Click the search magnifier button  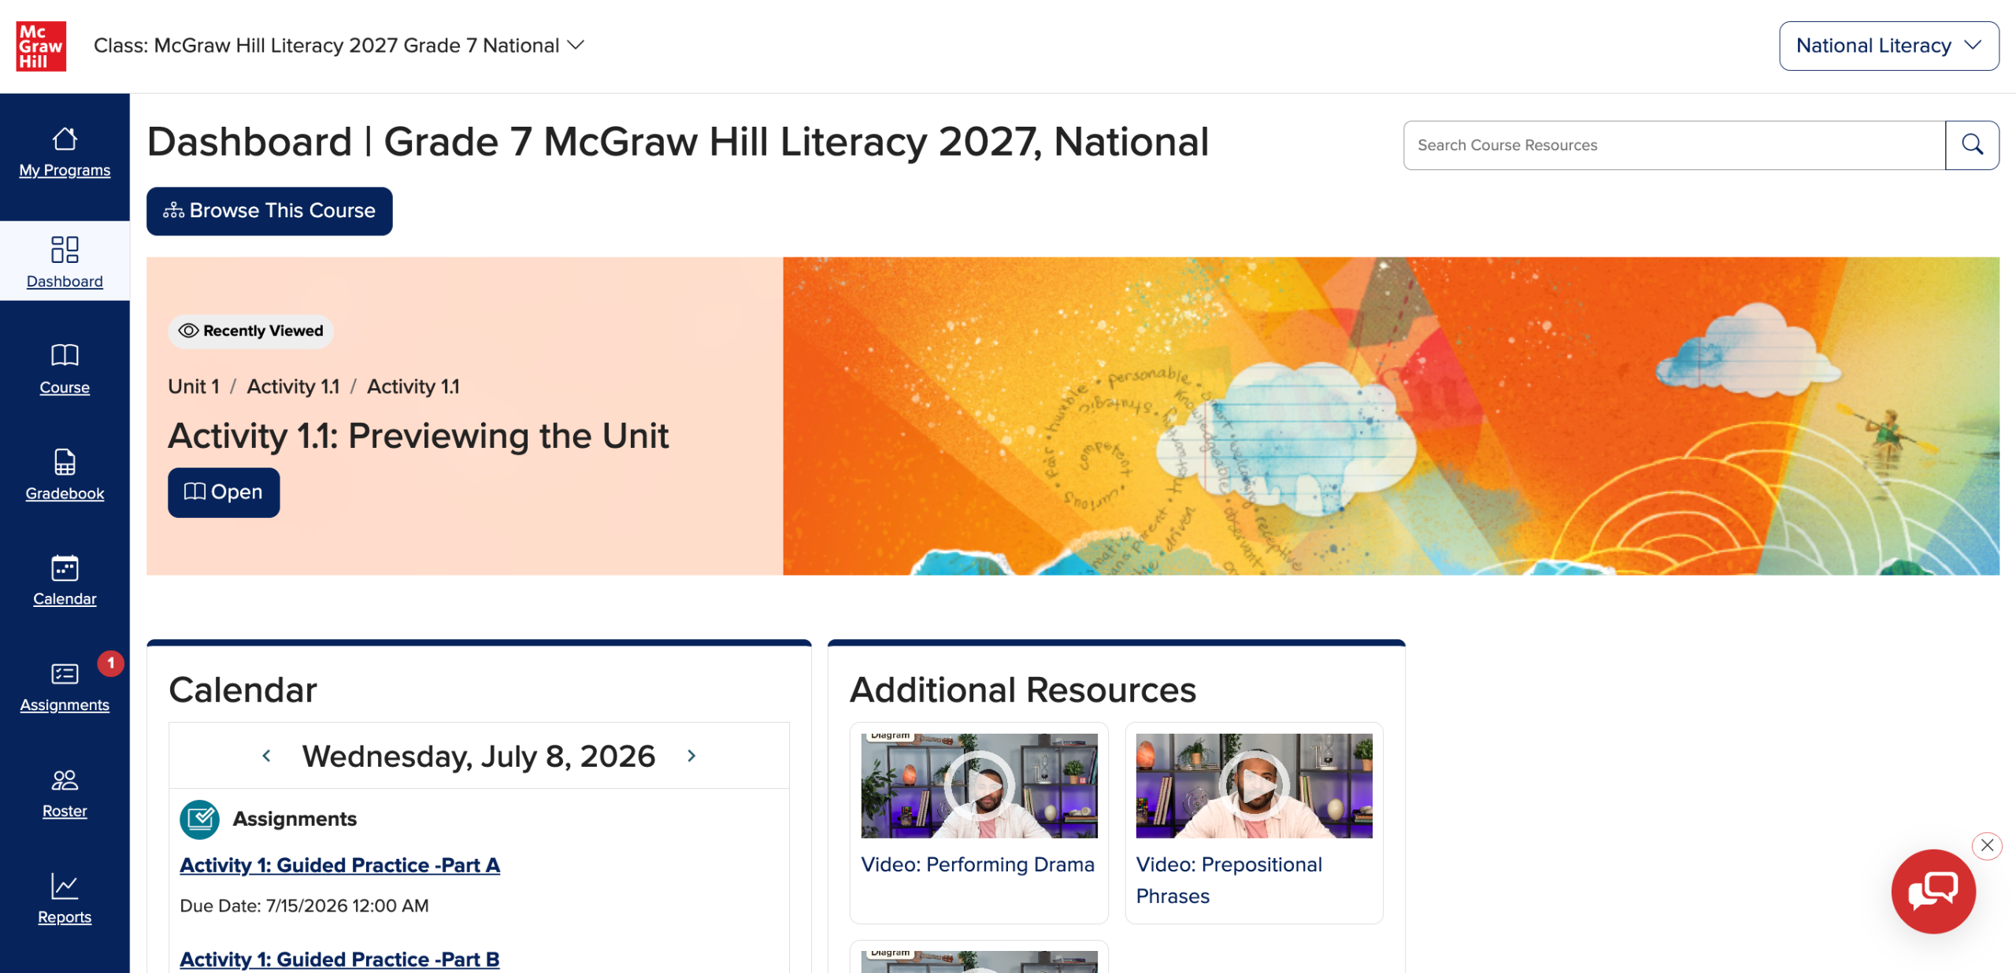coord(1972,145)
